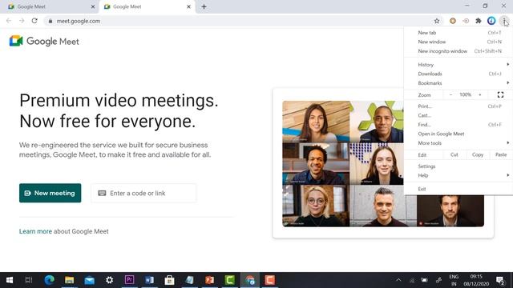Image resolution: width=513 pixels, height=288 pixels.
Task: Launch Microsoft Edge from the taskbar
Action: click(x=50, y=280)
